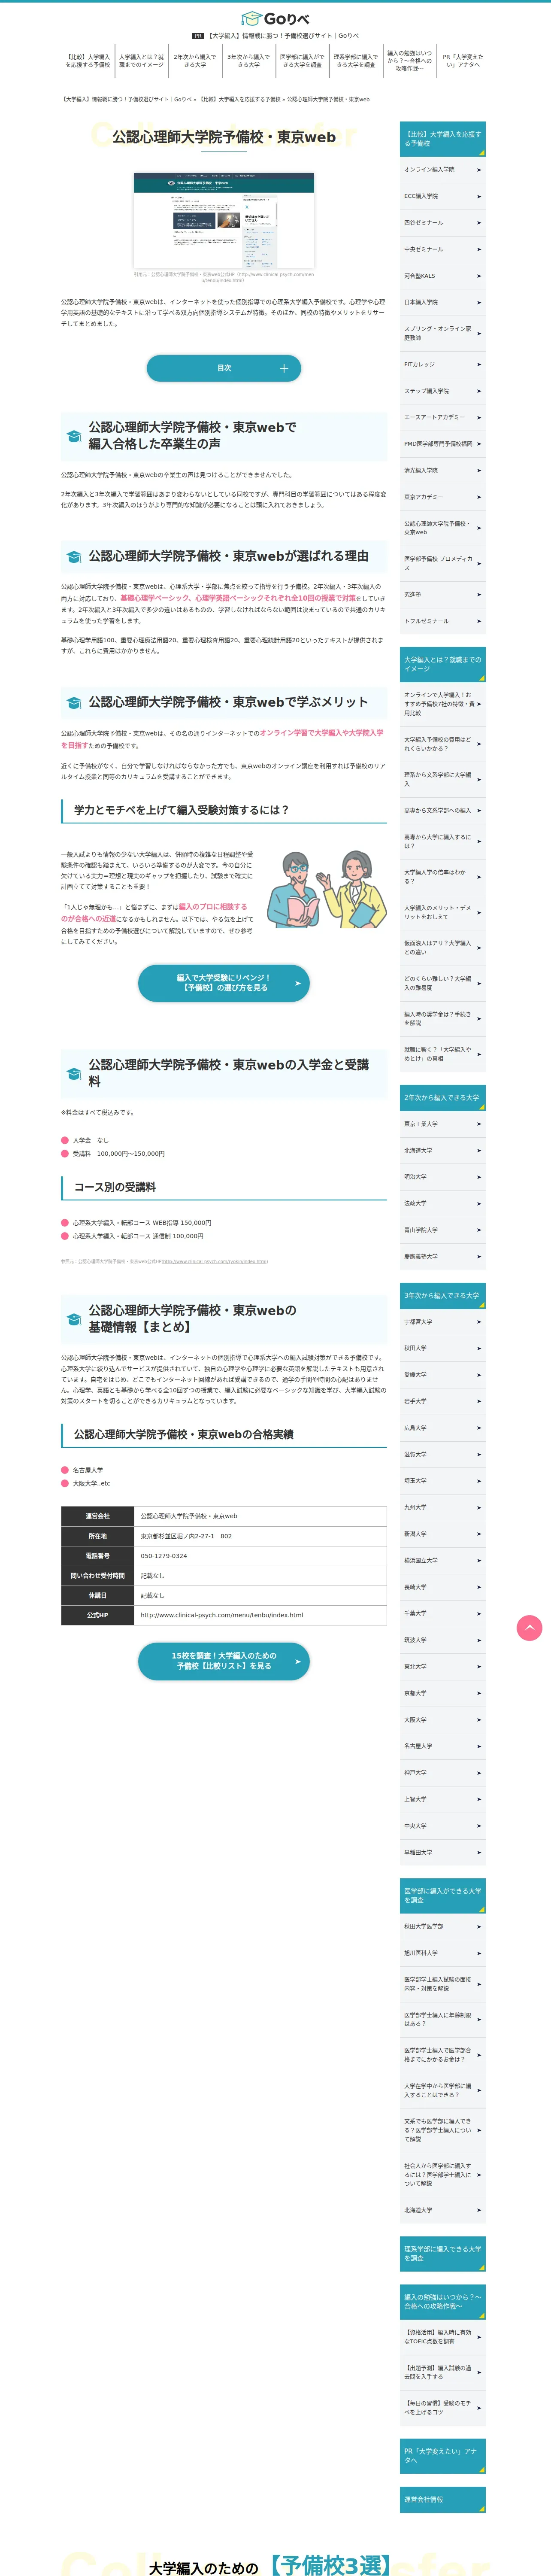Open トフルゼミナール in sidebar
This screenshot has height=2576, width=551.
[442, 621]
